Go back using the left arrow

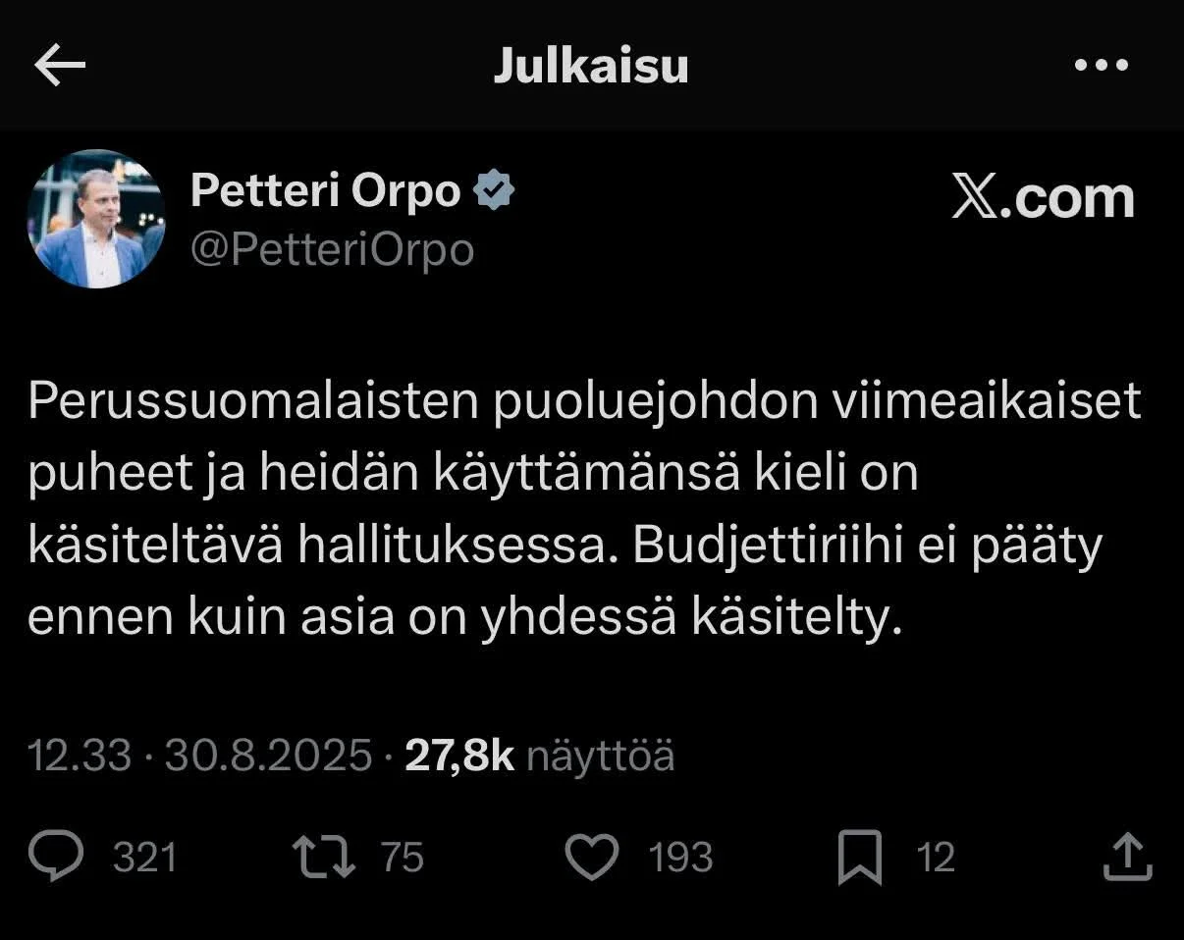pyautogui.click(x=60, y=66)
